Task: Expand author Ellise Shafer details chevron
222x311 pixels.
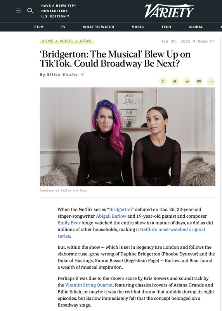Action: pyautogui.click(x=82, y=74)
